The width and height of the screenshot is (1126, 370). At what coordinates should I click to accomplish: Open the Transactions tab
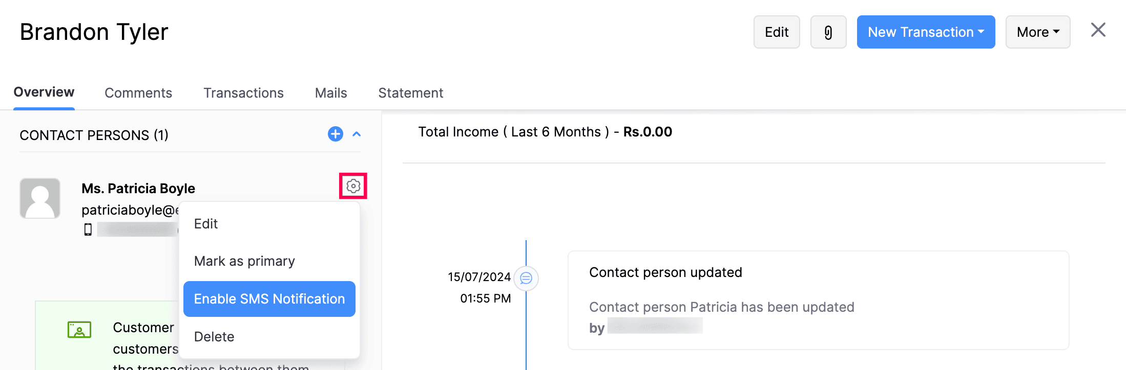pyautogui.click(x=243, y=93)
